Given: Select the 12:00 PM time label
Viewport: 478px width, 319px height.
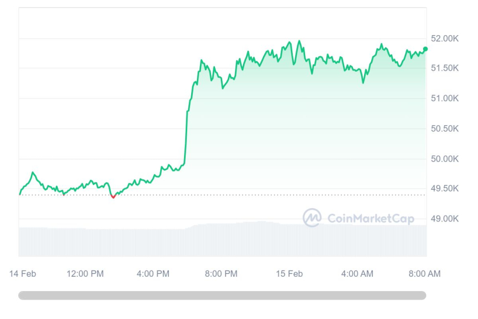Looking at the screenshot, I should [85, 273].
